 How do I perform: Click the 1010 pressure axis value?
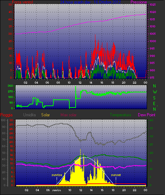click(153, 26)
